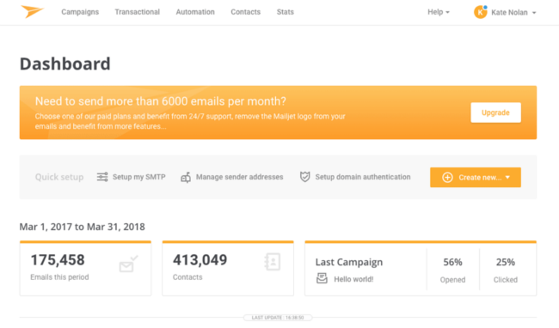Open the Hello world! campaign
Image resolution: width=559 pixels, height=328 pixels.
pyautogui.click(x=353, y=279)
